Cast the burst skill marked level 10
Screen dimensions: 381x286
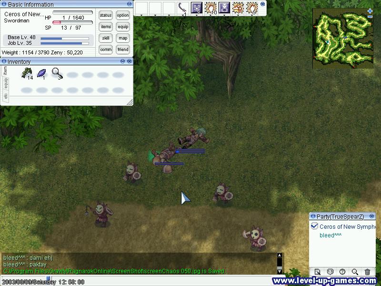click(x=211, y=8)
